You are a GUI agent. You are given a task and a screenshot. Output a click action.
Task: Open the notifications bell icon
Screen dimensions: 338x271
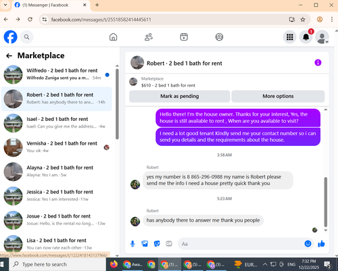pyautogui.click(x=306, y=37)
